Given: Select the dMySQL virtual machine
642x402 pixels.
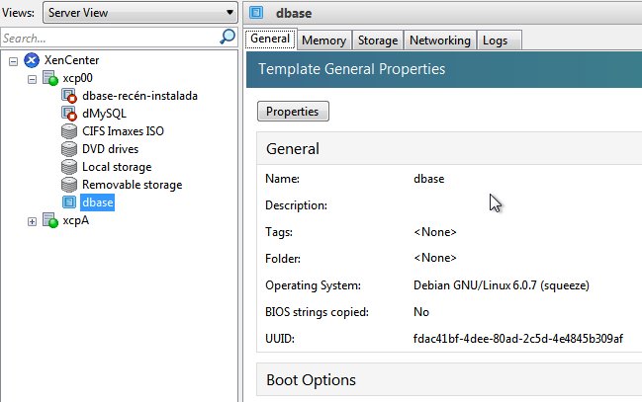Looking at the screenshot, I should pos(104,114).
